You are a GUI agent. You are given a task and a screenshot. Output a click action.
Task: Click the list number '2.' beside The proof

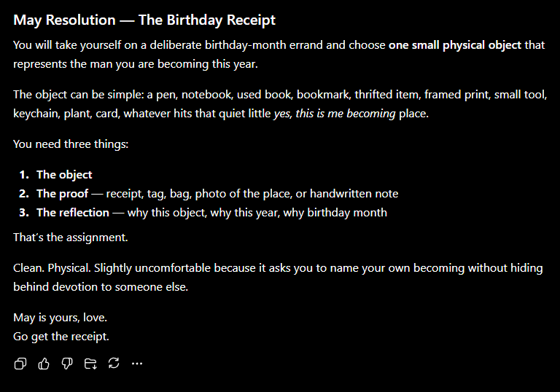pyautogui.click(x=24, y=194)
